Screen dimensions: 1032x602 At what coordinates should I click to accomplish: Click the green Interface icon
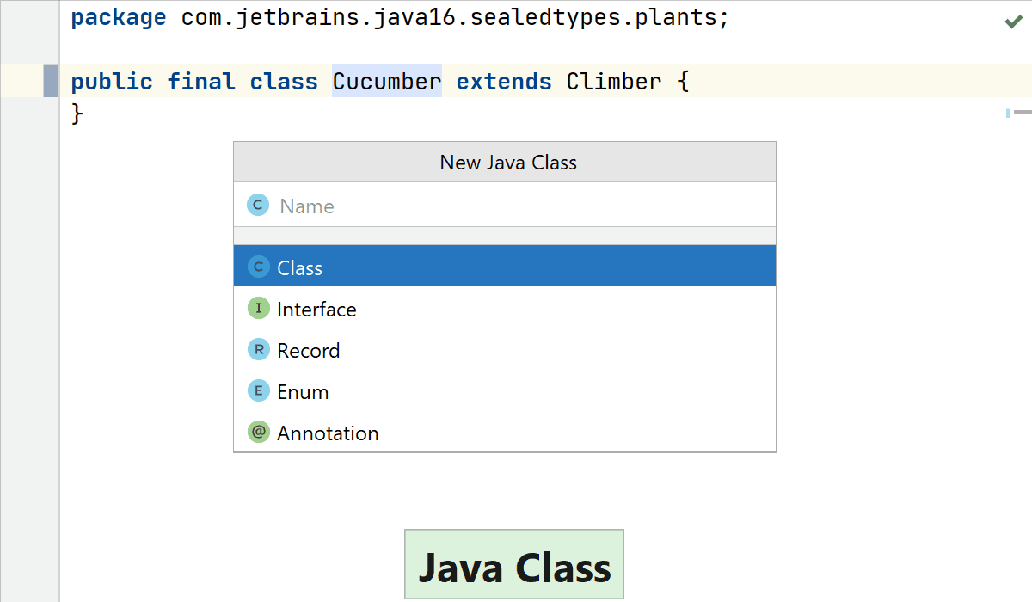[x=257, y=308]
